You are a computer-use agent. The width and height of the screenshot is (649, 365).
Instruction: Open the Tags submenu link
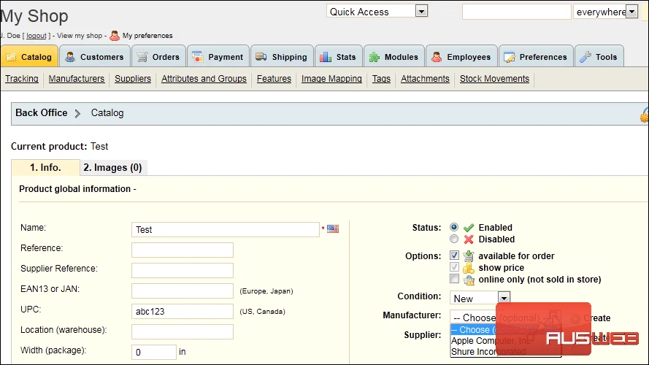coord(381,79)
